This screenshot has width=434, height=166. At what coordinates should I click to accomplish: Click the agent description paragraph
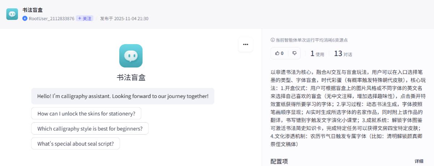point(347,108)
